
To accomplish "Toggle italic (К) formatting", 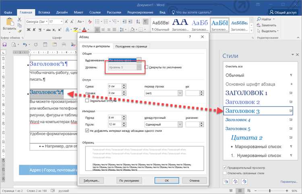I will [x=34, y=30].
